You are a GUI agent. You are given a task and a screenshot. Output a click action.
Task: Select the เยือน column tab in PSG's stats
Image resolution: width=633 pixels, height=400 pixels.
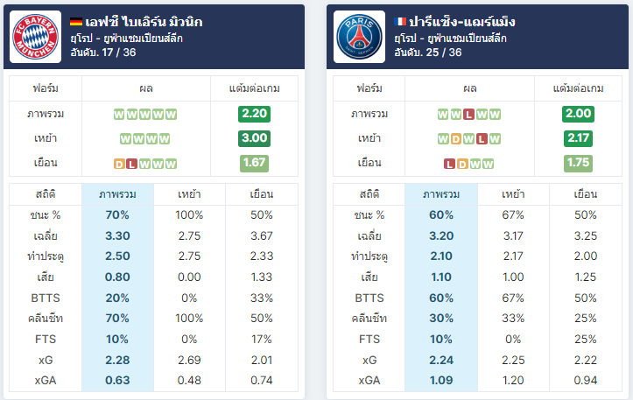tap(586, 194)
